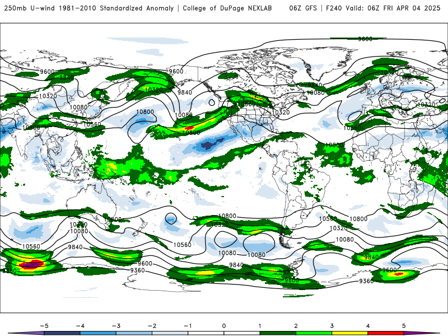Click the red 4 to 5 swatch
The image size is (448, 336).
coord(386,333)
